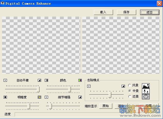Click the noise removal maximum icon
This screenshot has width=163, height=119.
pyautogui.click(x=123, y=86)
